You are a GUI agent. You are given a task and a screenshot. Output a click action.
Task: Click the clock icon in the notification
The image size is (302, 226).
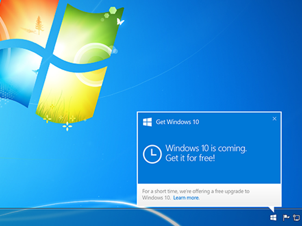tap(152, 154)
